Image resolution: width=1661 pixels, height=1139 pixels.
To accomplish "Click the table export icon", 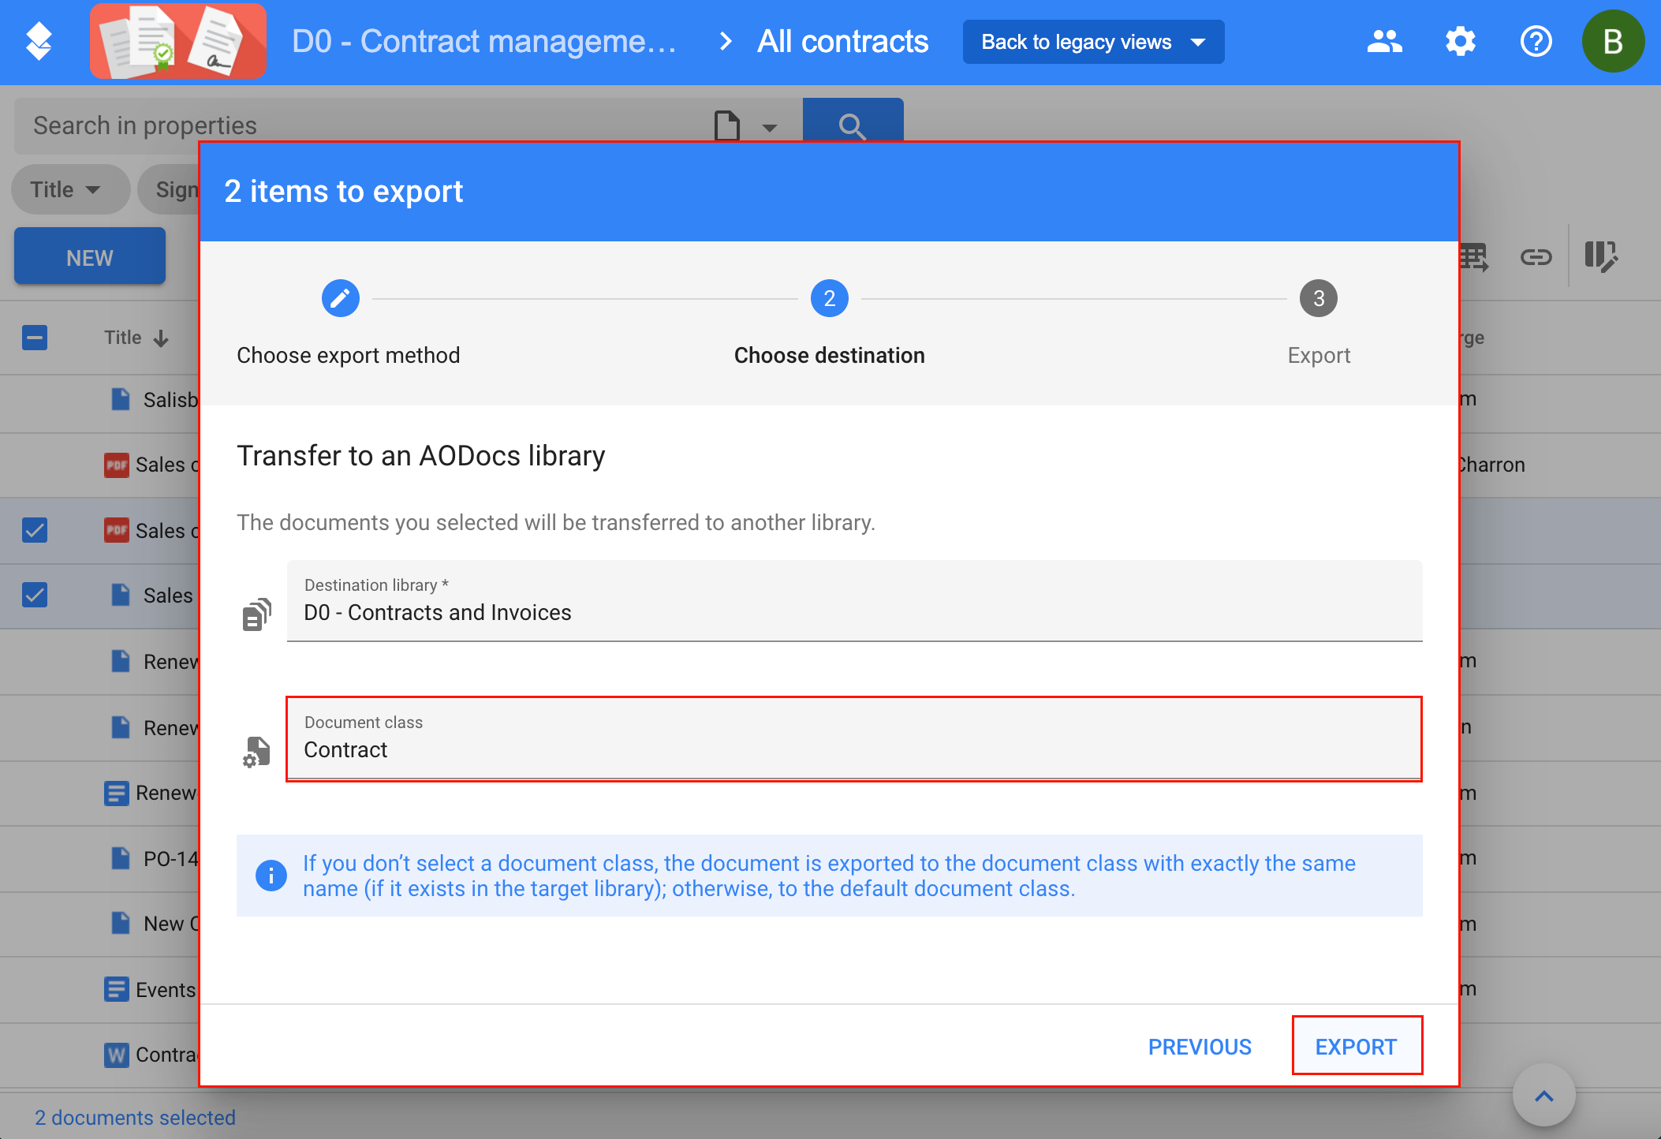I will (1473, 256).
